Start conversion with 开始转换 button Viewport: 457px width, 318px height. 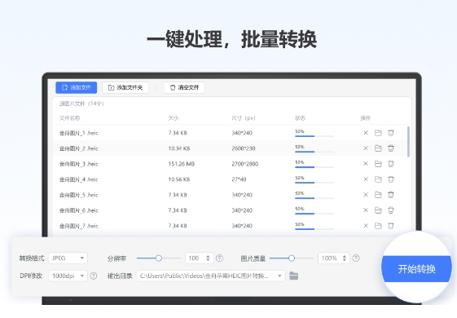[x=417, y=269]
